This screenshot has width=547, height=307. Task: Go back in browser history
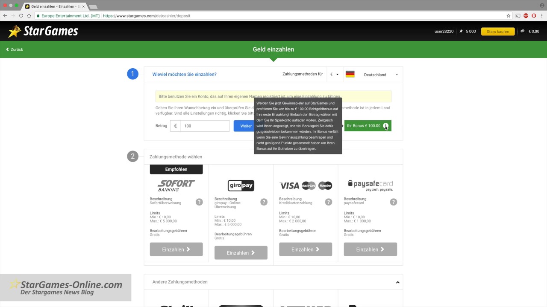[5, 16]
